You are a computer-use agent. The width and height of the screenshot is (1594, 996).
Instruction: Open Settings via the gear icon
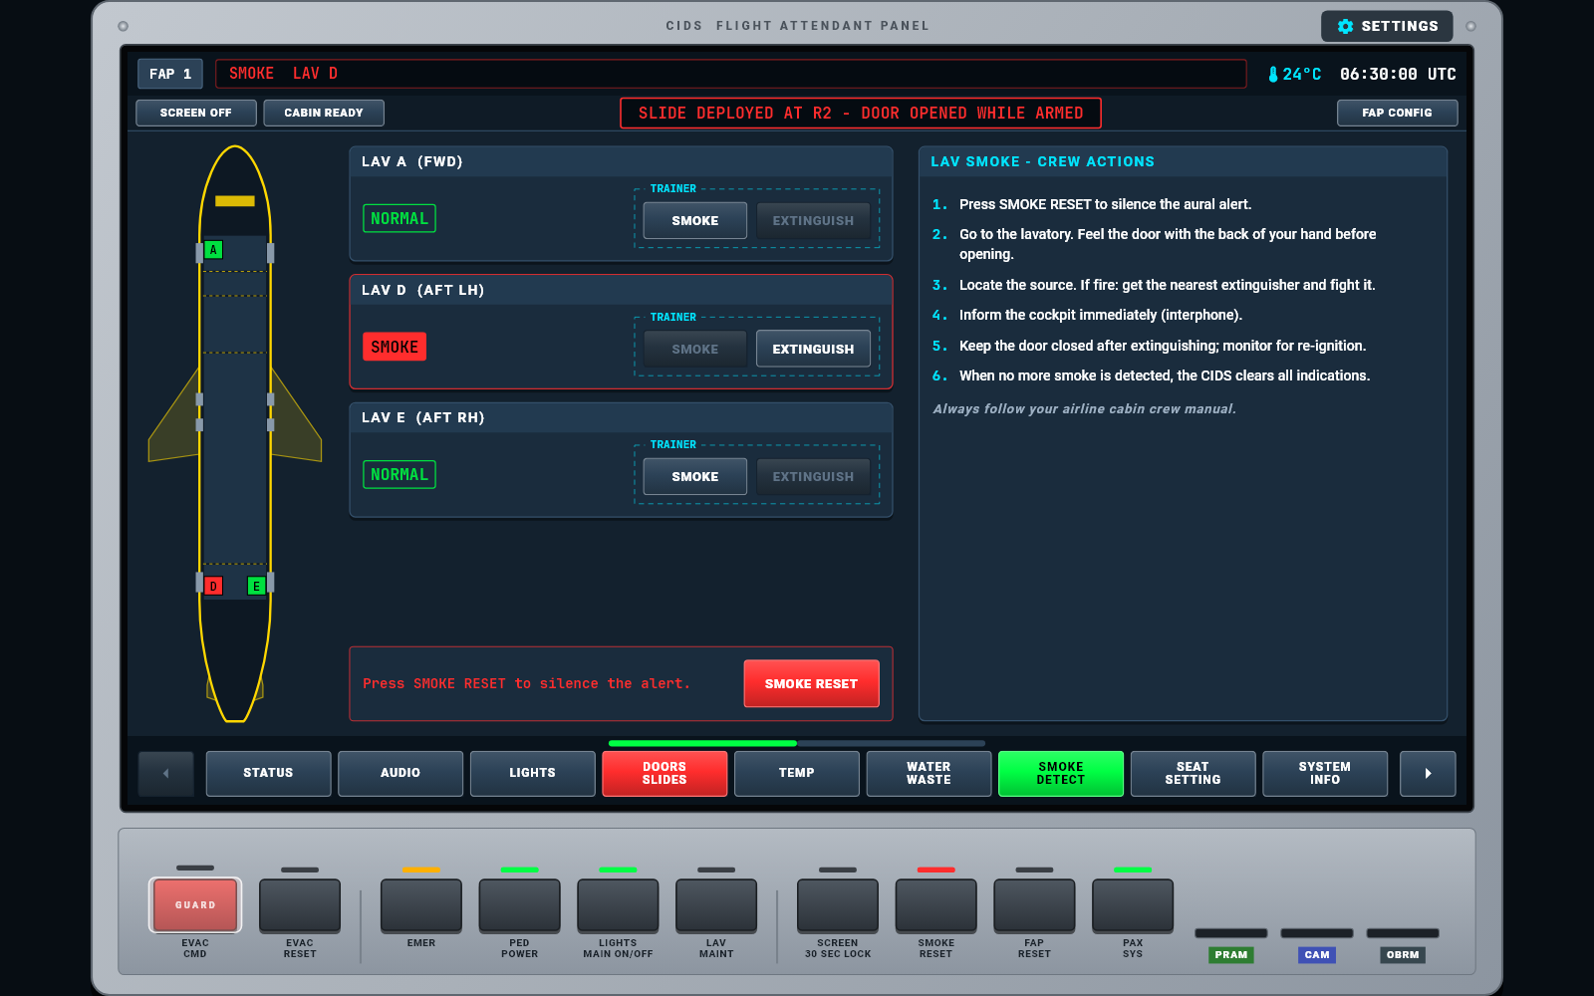pos(1387,26)
